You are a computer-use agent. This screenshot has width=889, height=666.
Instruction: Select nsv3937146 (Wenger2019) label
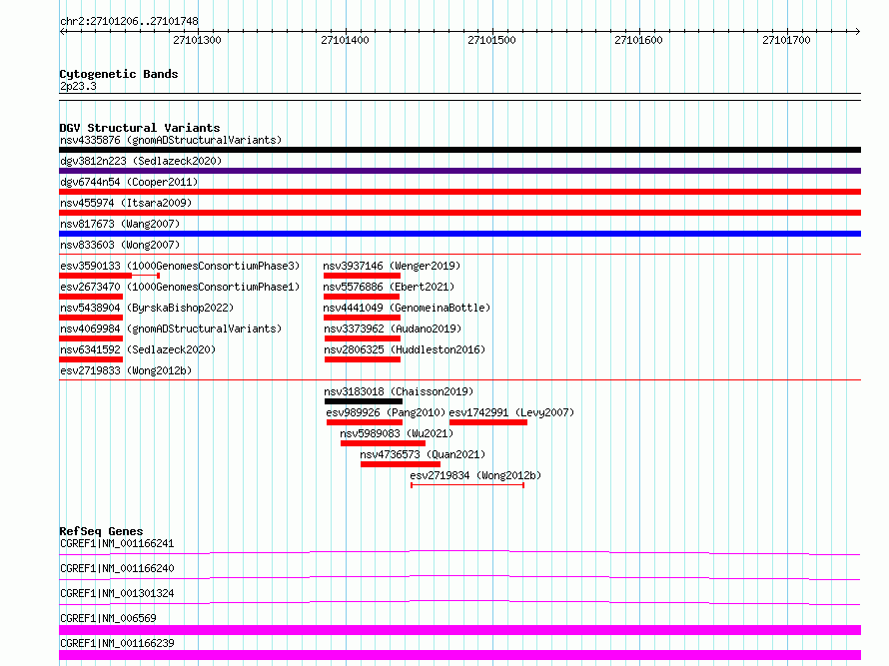(392, 266)
